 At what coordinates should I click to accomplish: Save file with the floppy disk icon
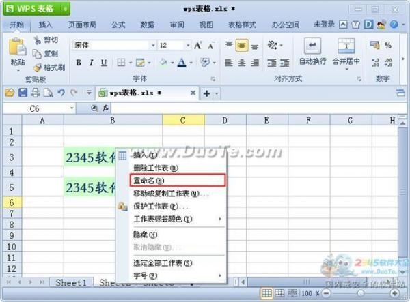[23, 93]
